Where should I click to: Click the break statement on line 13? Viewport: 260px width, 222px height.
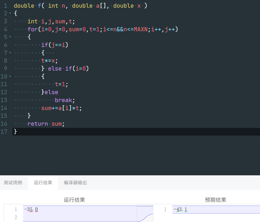64,100
